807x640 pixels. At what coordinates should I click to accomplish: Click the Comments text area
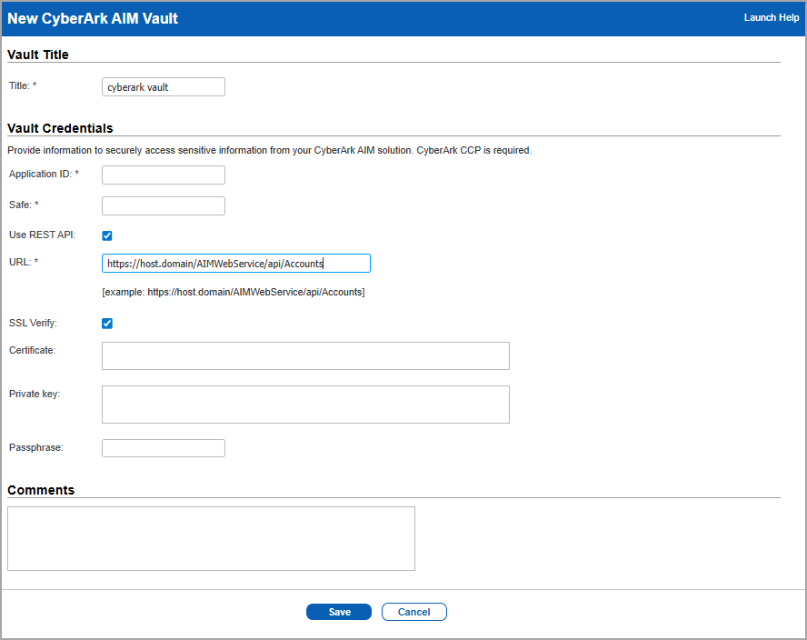pos(211,538)
